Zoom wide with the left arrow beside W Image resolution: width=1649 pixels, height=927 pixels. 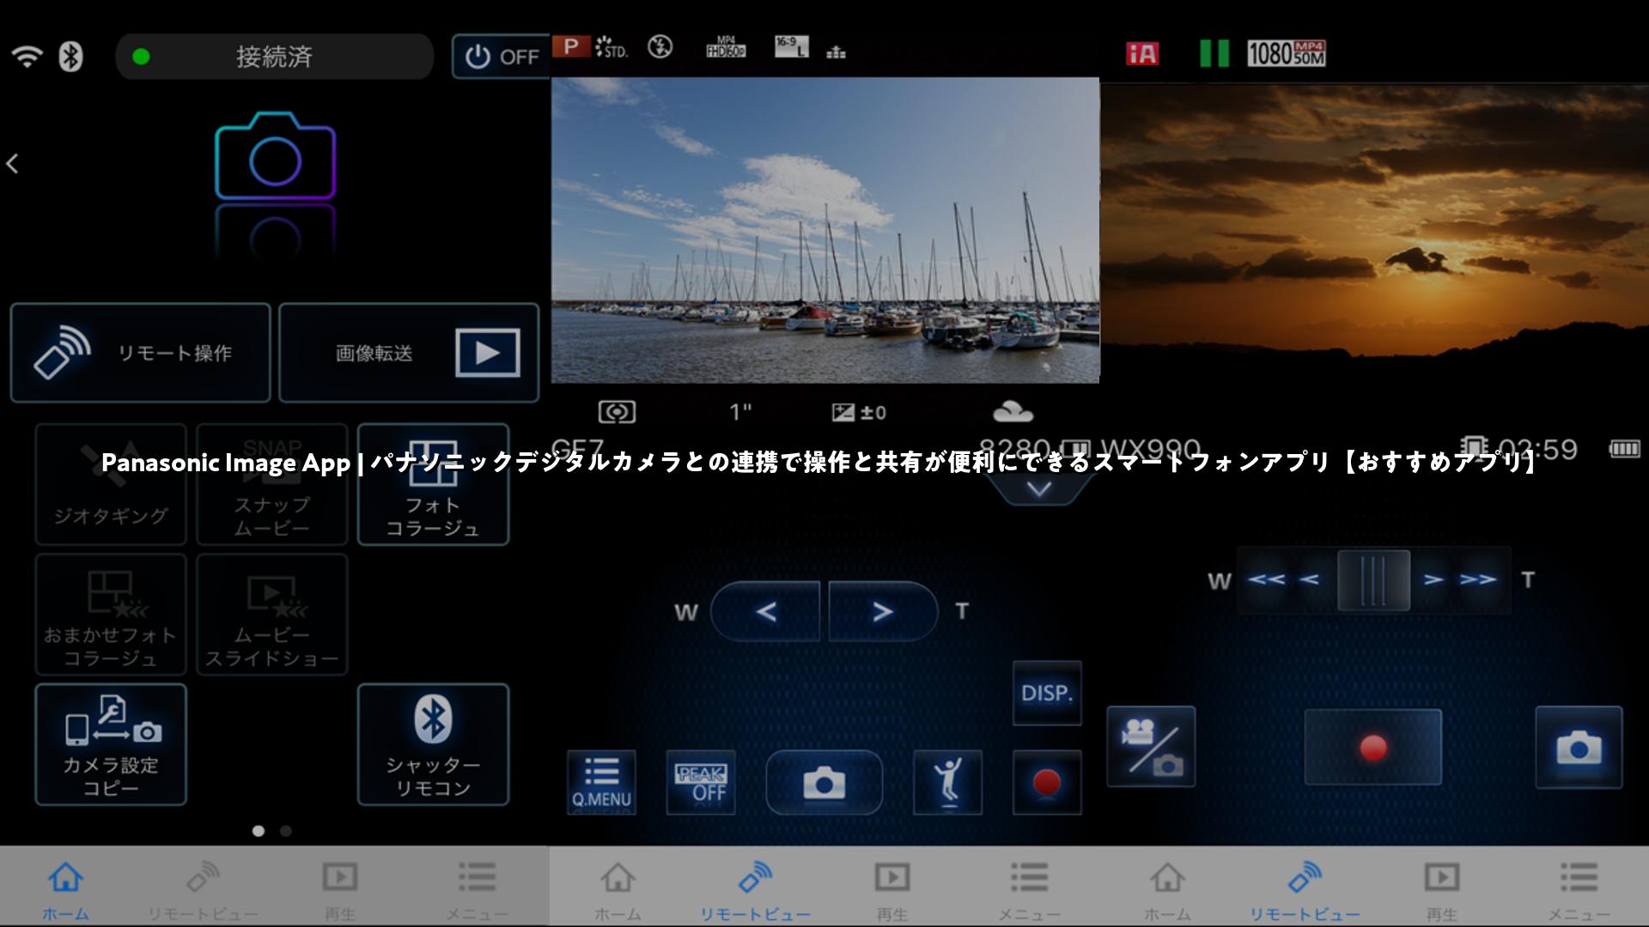pos(765,612)
